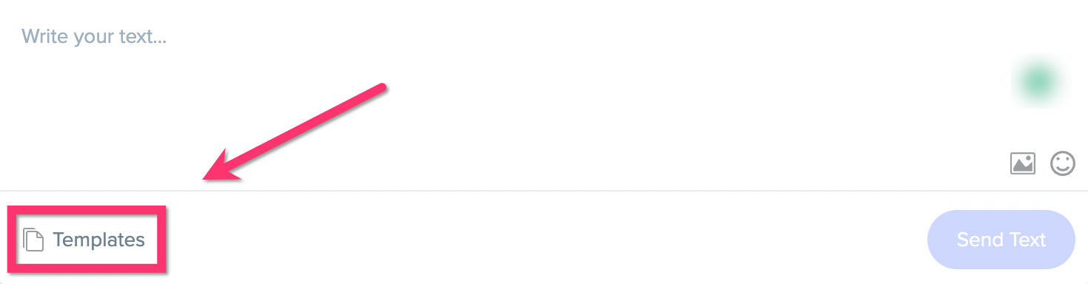Choose the Templates label text
Viewport: 1088px width, 284px height.
[99, 240]
